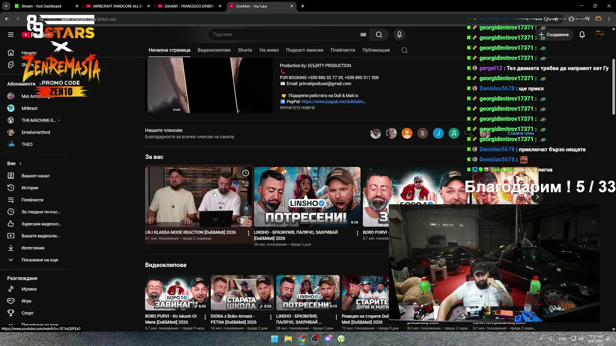Go to the Подкаст емисии tab
616x346 pixels.
305,50
